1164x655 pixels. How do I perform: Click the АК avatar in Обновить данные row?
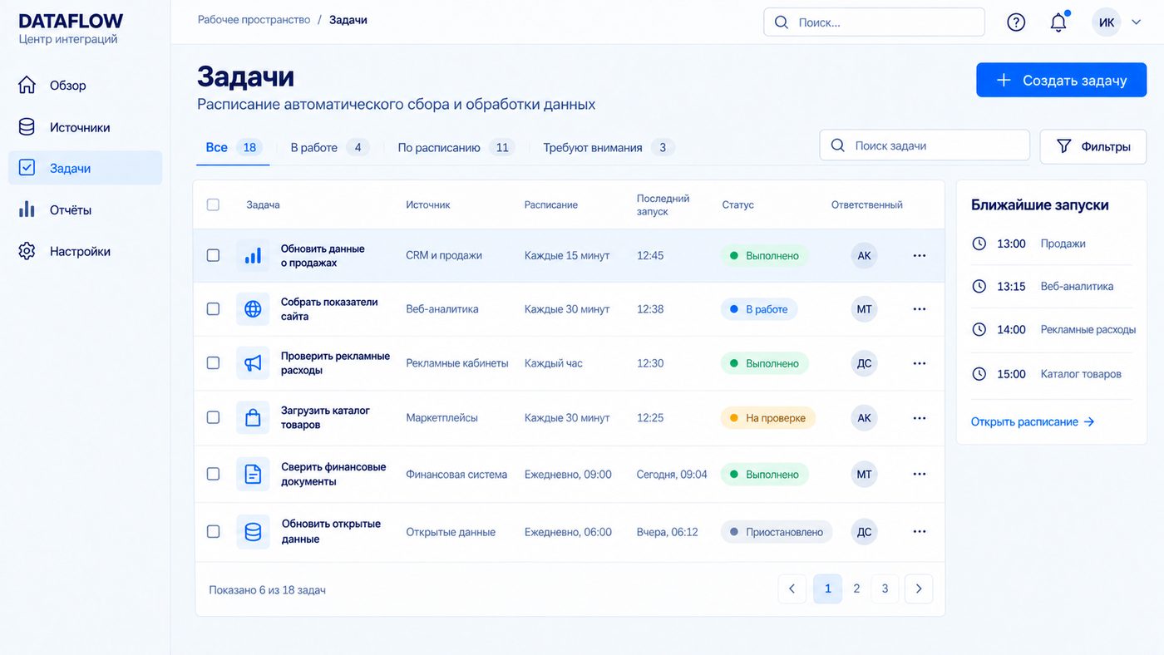864,255
